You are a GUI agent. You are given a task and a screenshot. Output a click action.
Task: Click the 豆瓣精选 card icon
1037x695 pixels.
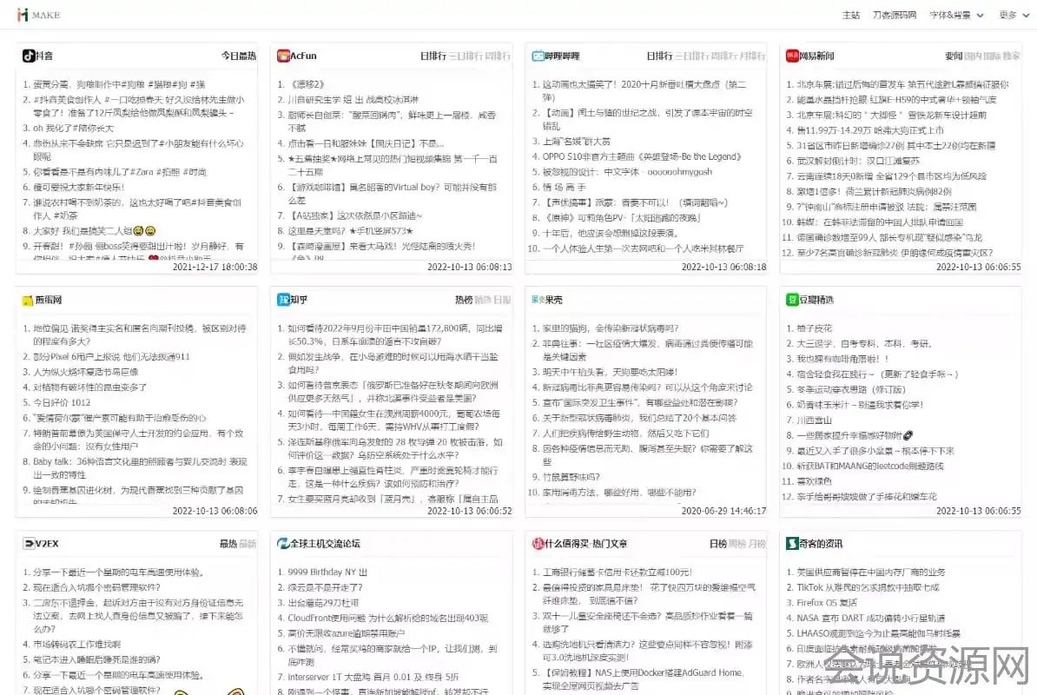pos(792,300)
